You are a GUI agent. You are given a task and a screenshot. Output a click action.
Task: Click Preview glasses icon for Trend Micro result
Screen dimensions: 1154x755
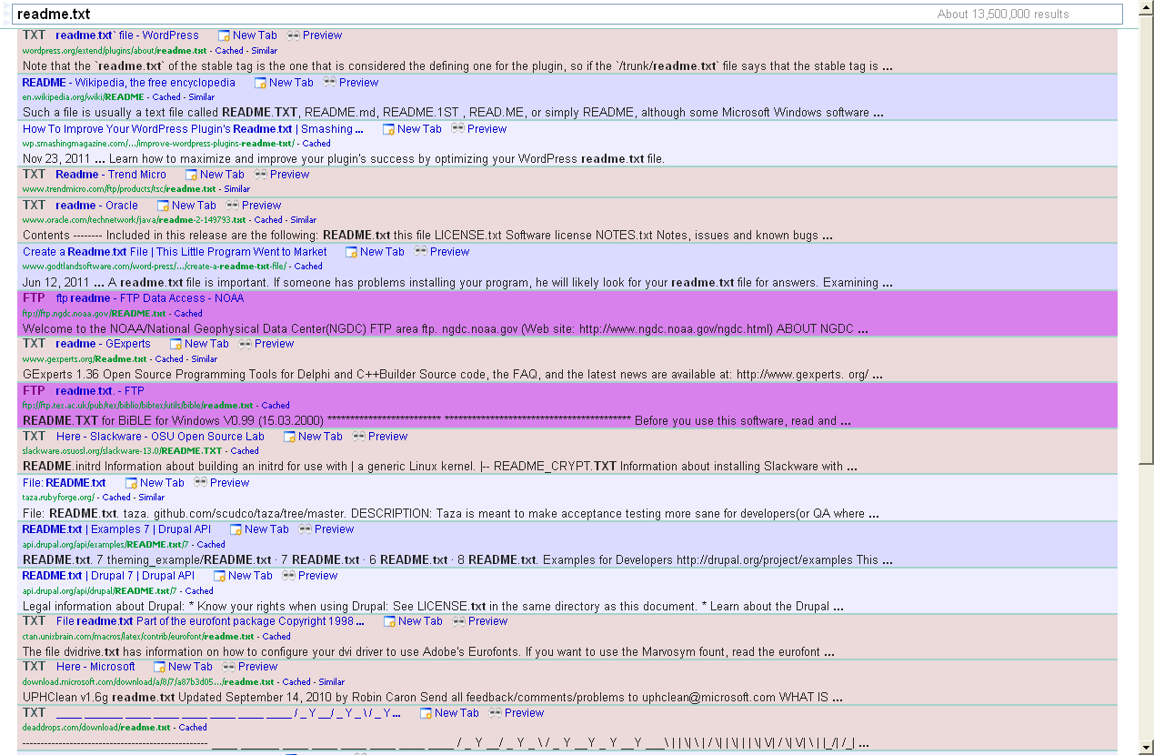261,175
